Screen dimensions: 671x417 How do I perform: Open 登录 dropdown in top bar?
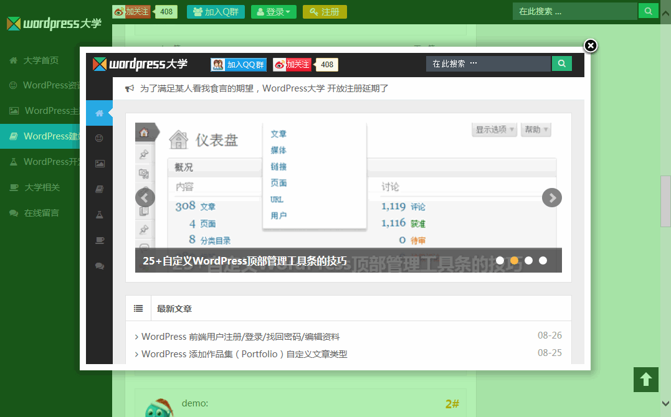click(x=274, y=12)
